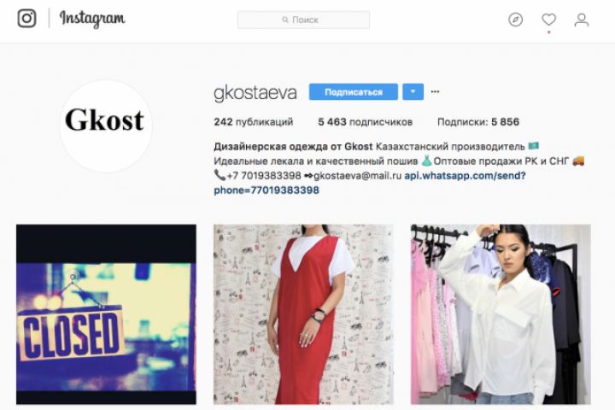Open the profile person icon
Viewport: 615px width, 410px height.
(582, 20)
